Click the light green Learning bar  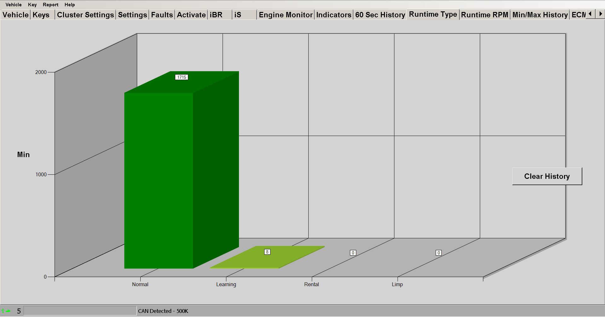coord(267,257)
